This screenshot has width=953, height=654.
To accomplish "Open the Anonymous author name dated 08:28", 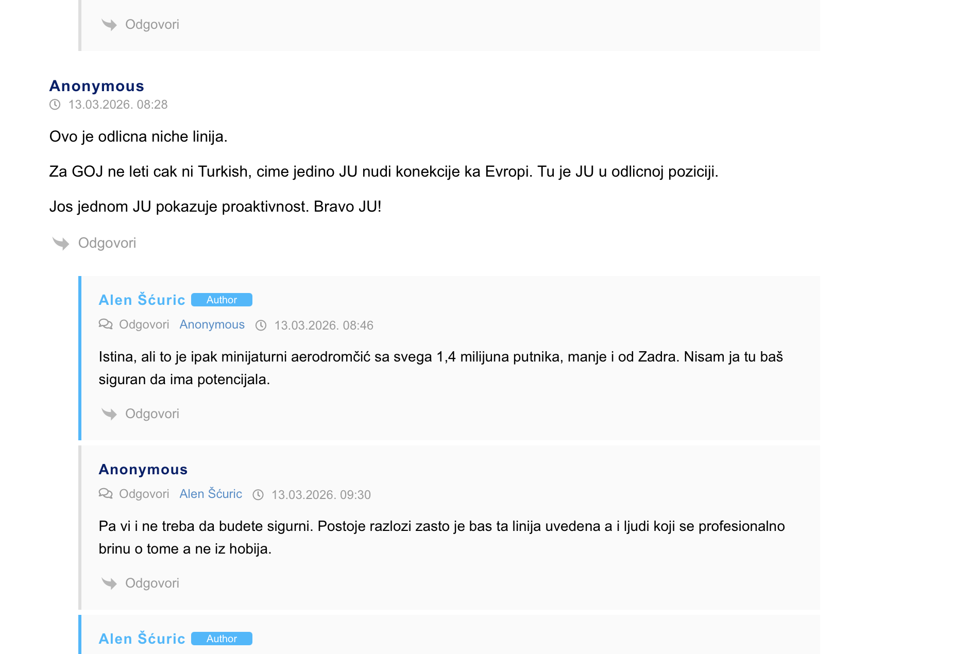I will (x=97, y=86).
